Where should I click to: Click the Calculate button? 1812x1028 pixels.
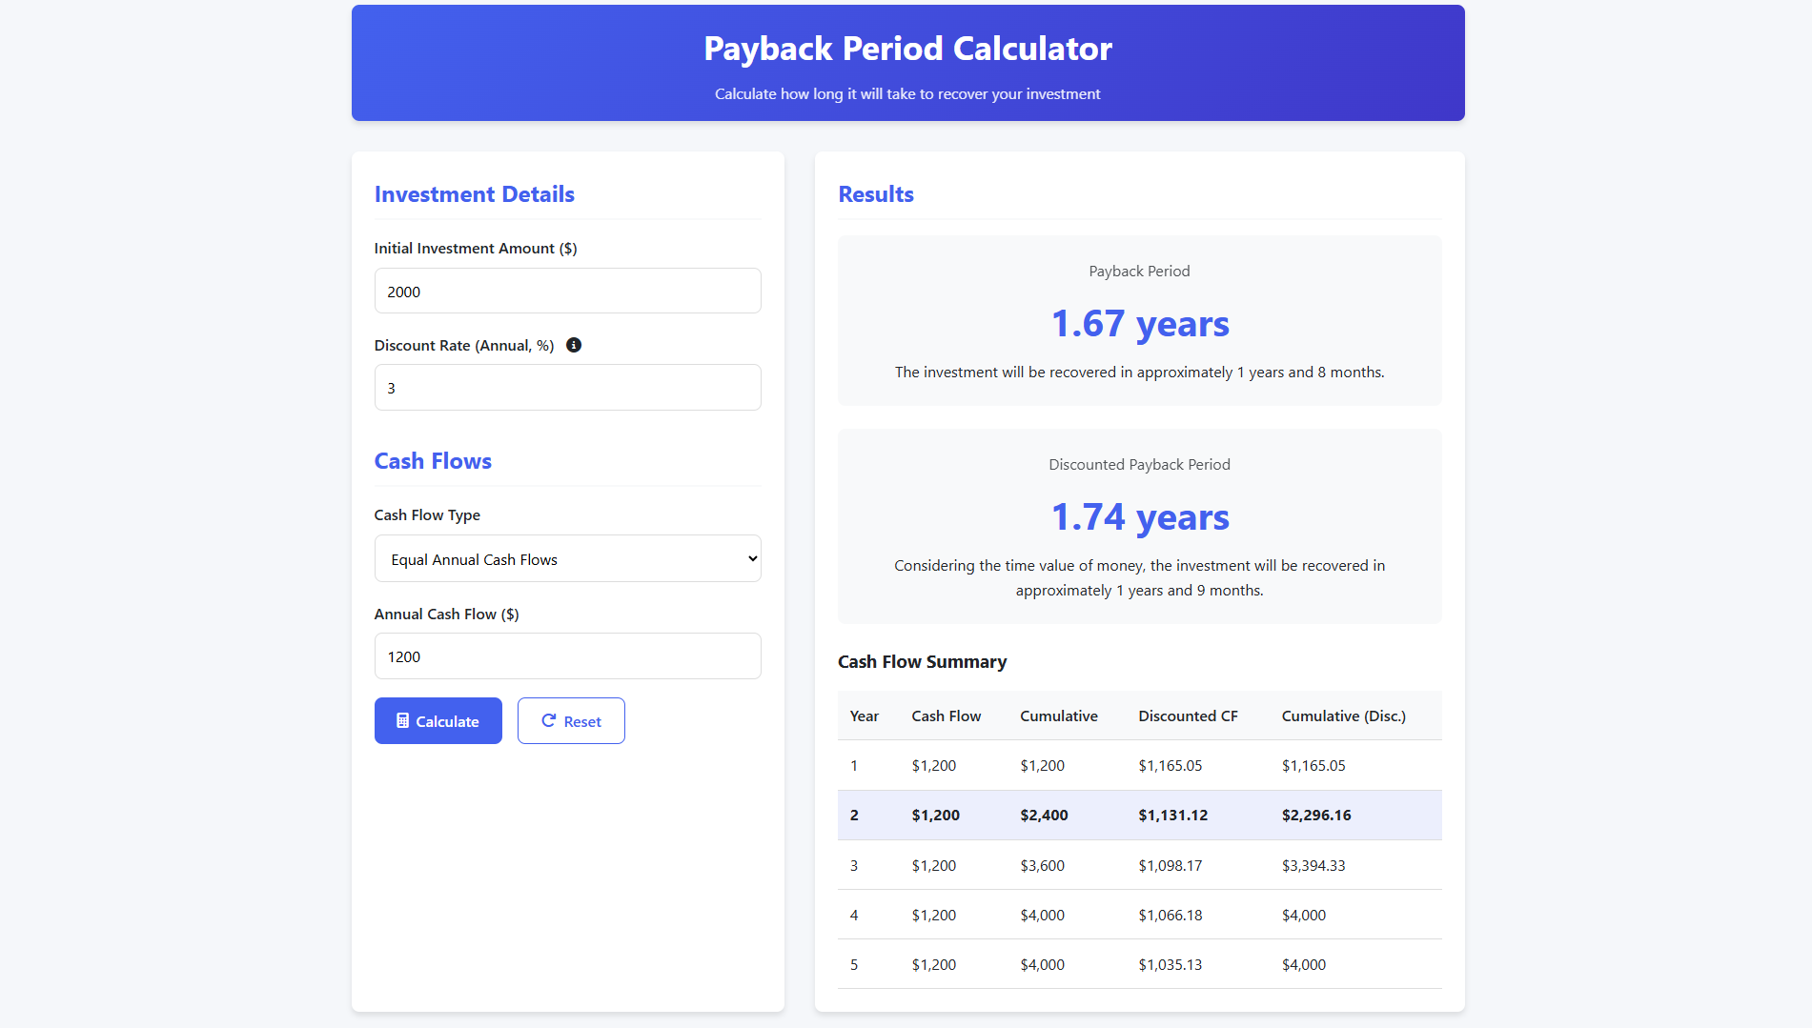click(x=438, y=721)
